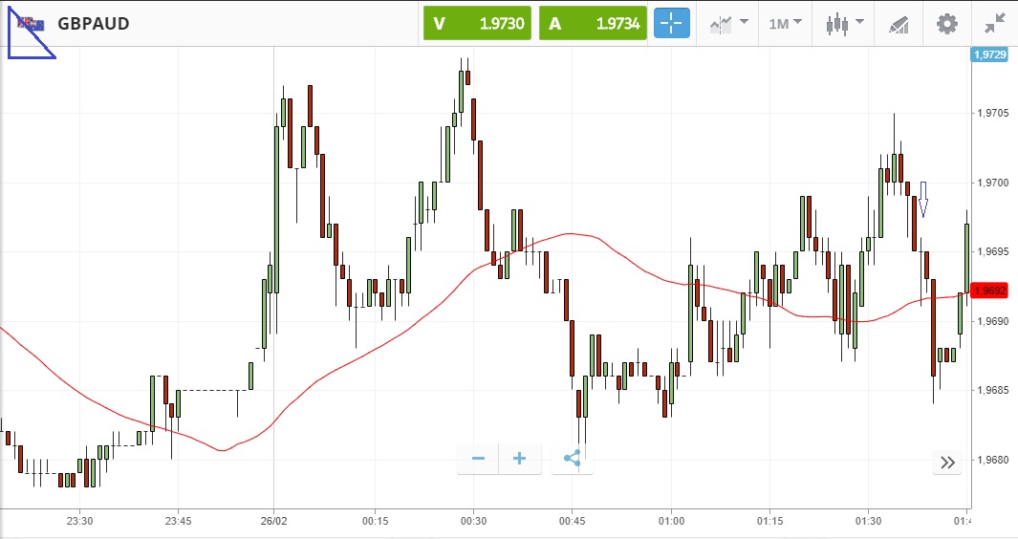Click the collapse chart arrows icon
Image resolution: width=1018 pixels, height=539 pixels.
pos(994,24)
